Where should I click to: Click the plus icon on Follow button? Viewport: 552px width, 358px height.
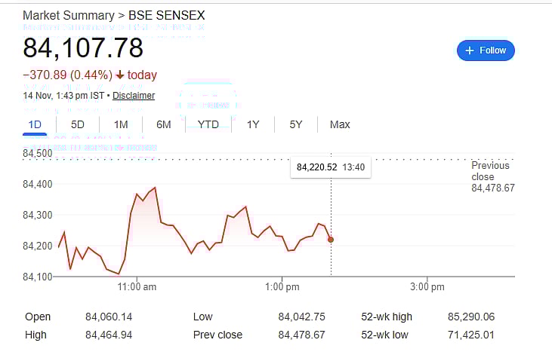[x=470, y=50]
